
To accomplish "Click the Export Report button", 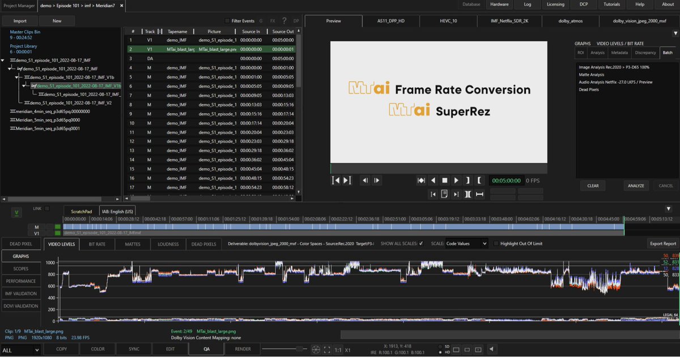I will click(662, 243).
